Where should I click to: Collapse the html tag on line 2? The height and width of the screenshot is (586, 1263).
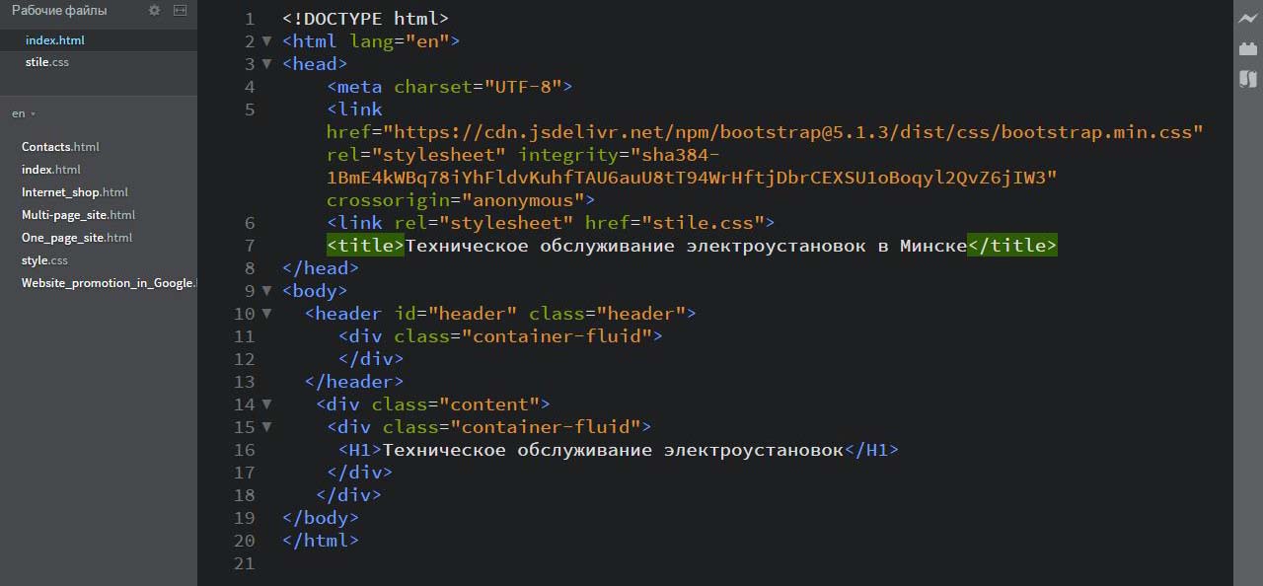(x=266, y=41)
